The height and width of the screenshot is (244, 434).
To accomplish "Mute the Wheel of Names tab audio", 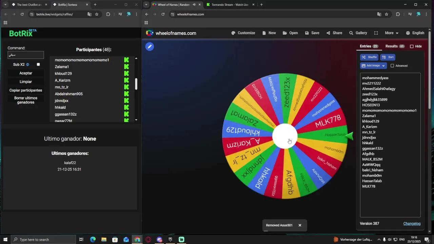I will 194,5.
